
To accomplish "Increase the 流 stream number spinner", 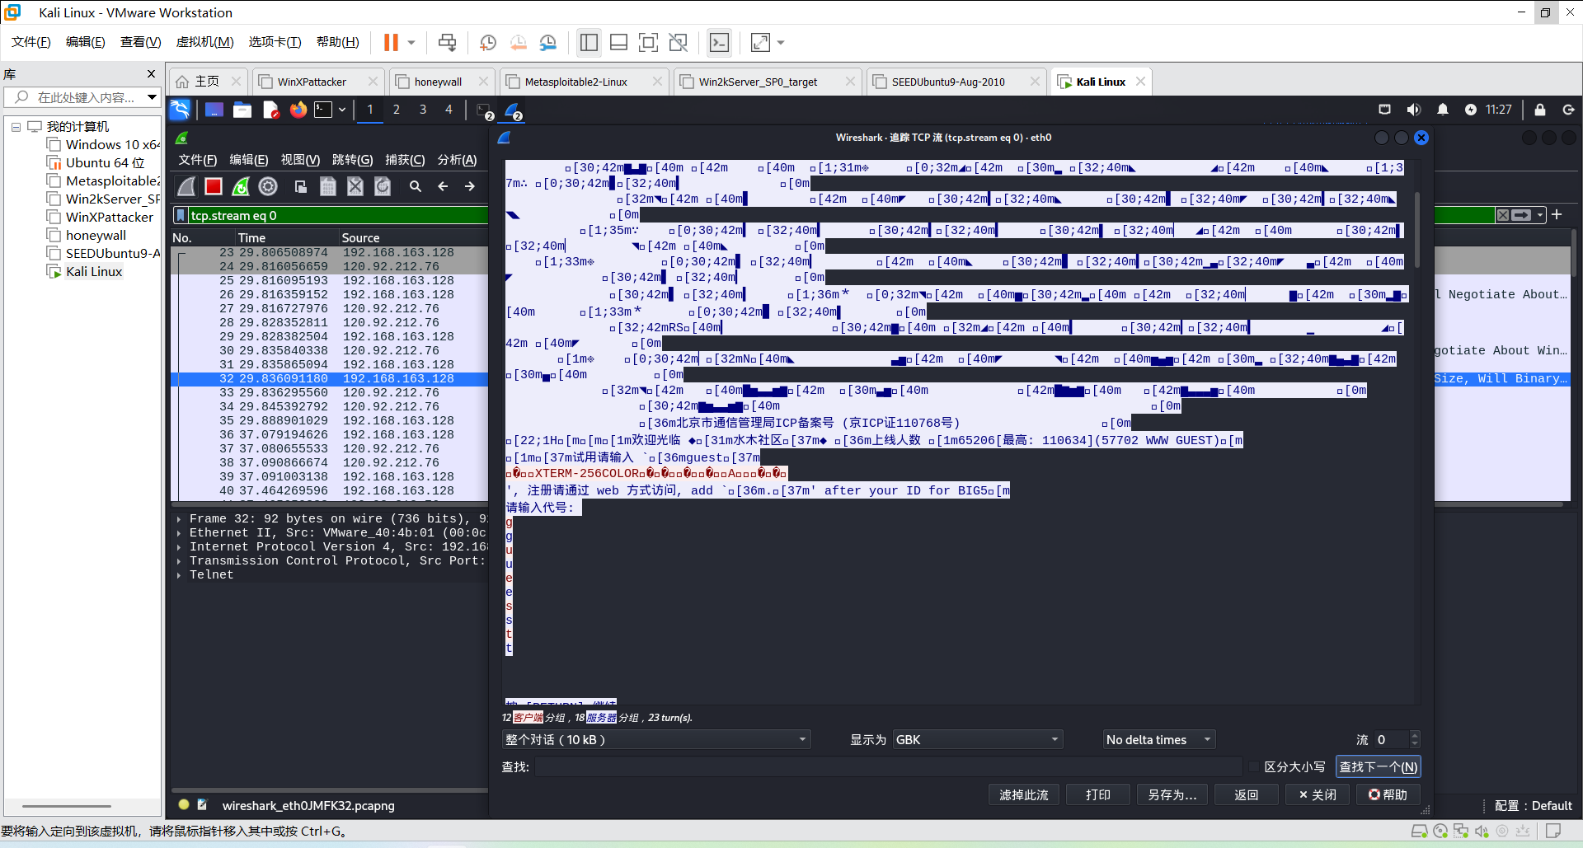I will point(1416,735).
